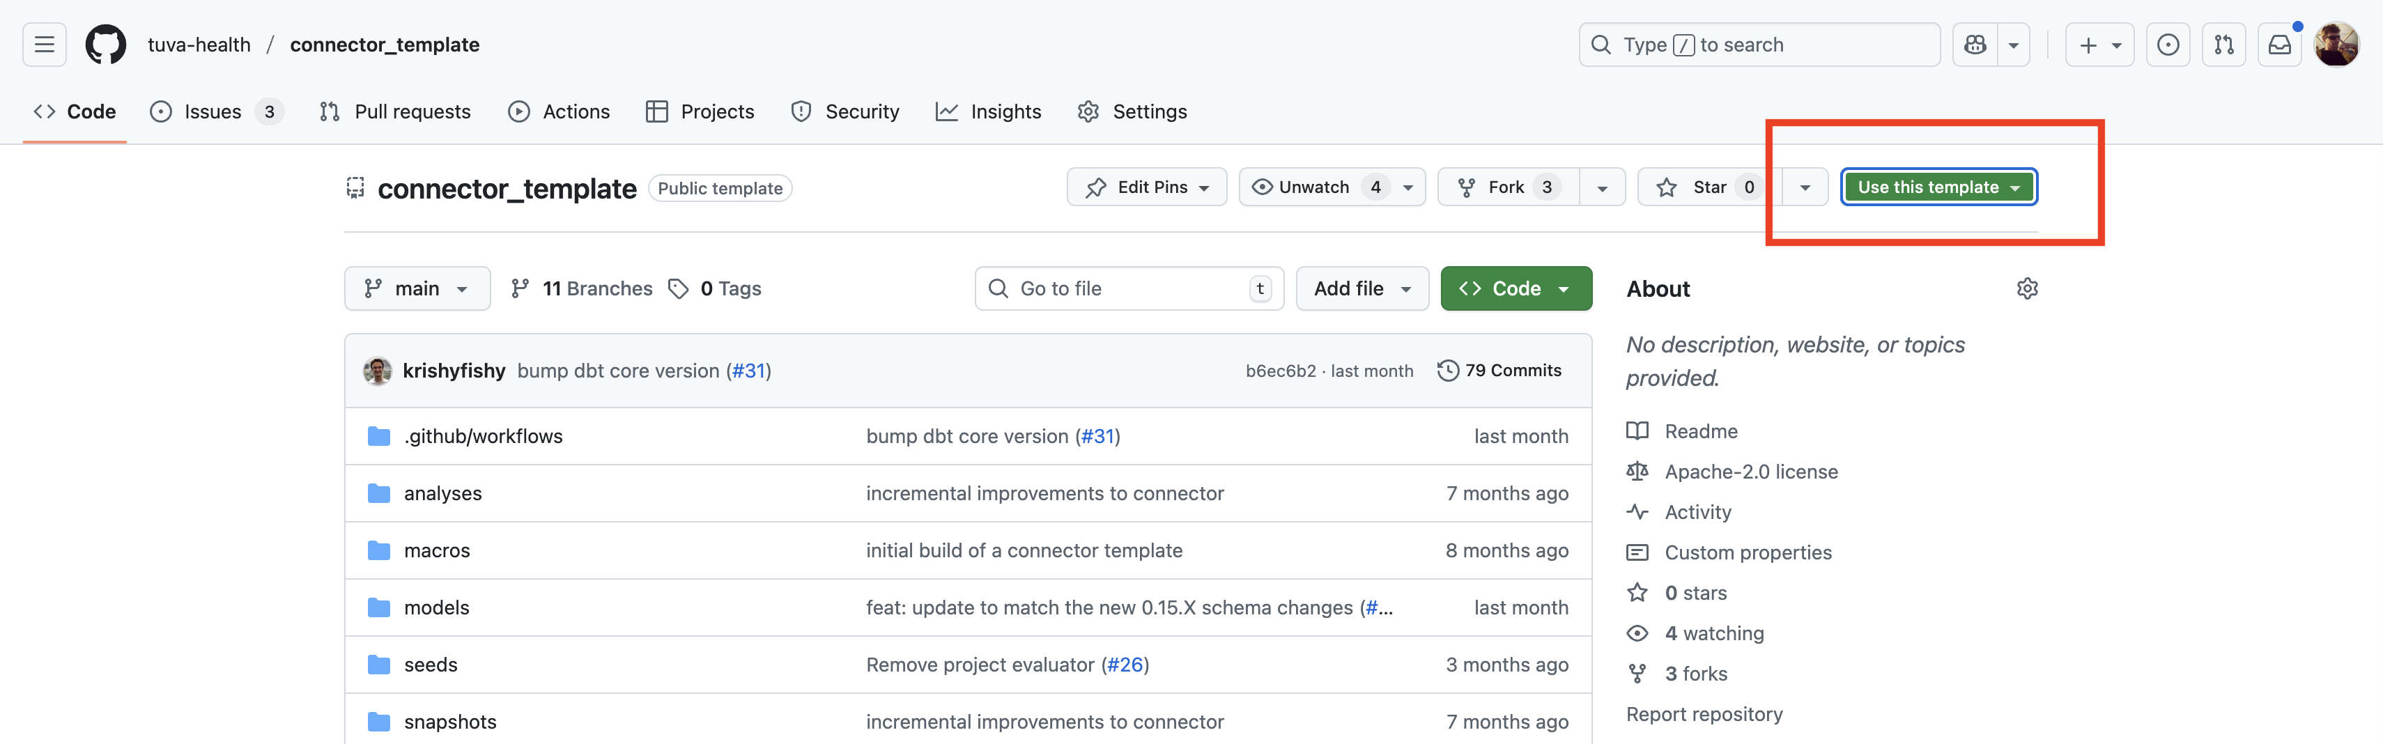Expand the main branch selector
Viewport: 2383px width, 744px height.
click(416, 288)
